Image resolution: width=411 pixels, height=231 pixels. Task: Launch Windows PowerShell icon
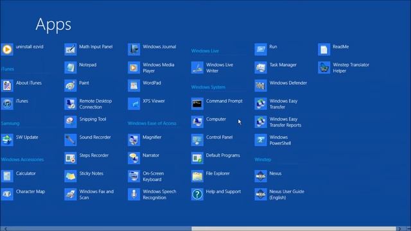(x=261, y=140)
